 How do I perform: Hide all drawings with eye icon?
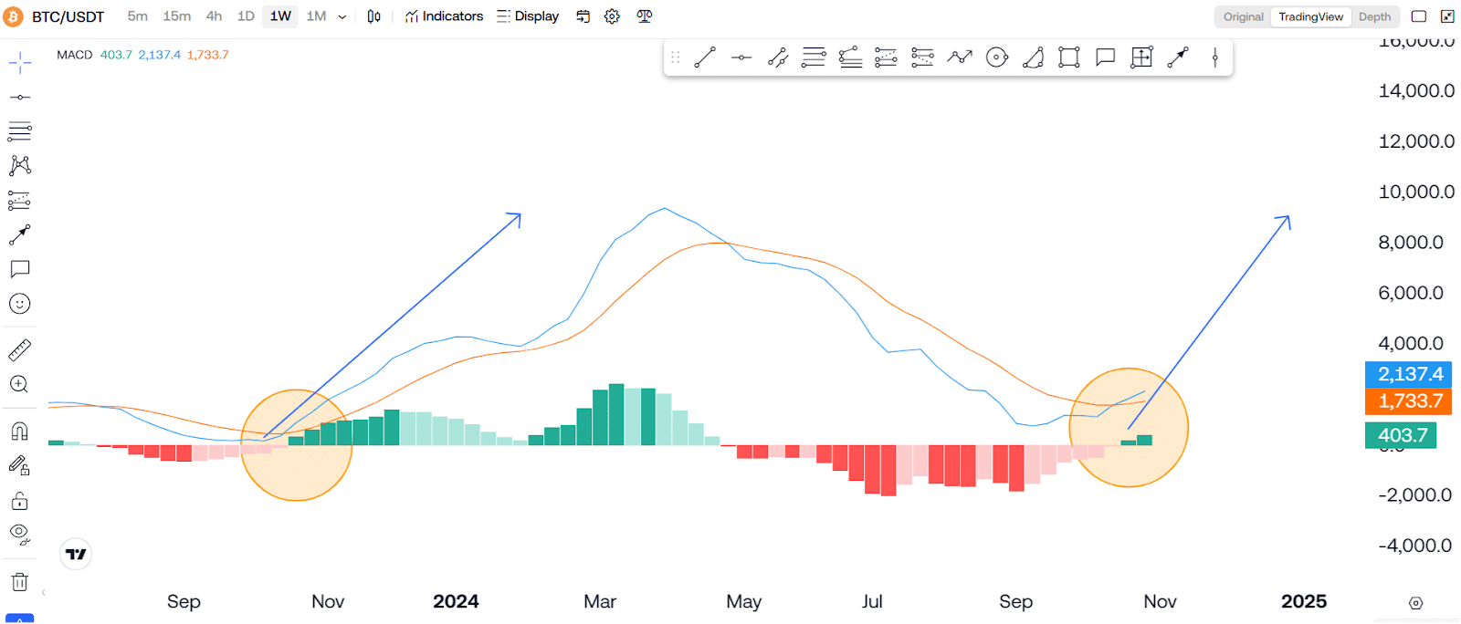coord(20,534)
